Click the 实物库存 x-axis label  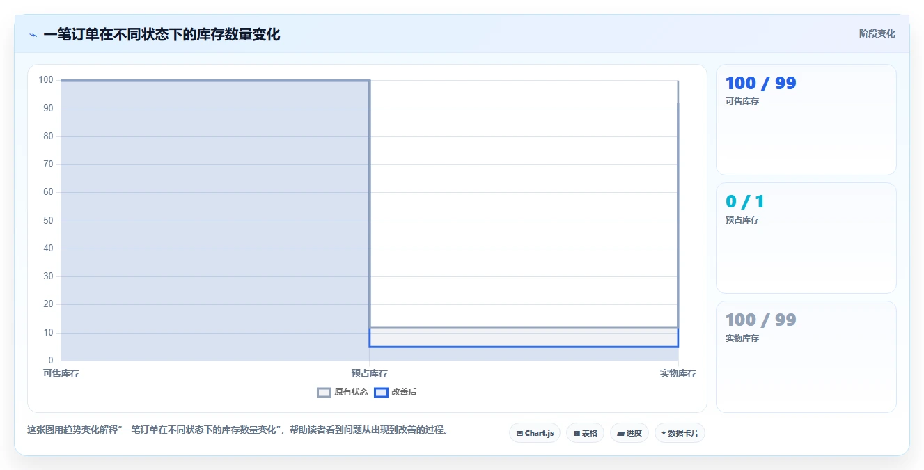point(678,373)
